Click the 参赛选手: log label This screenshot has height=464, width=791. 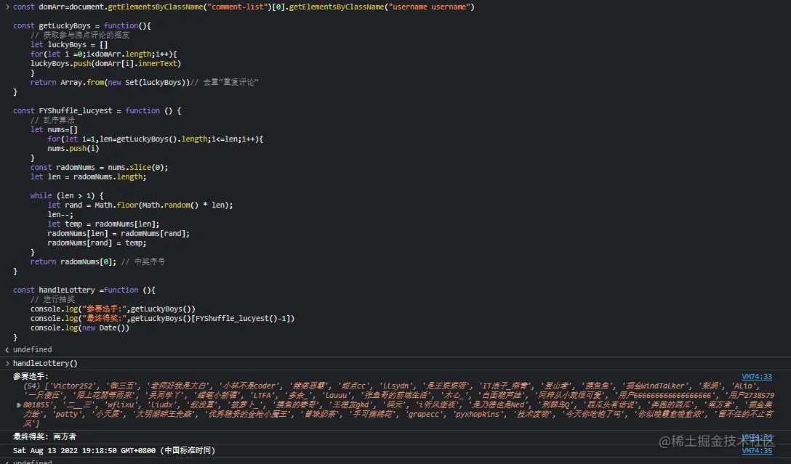coord(31,376)
